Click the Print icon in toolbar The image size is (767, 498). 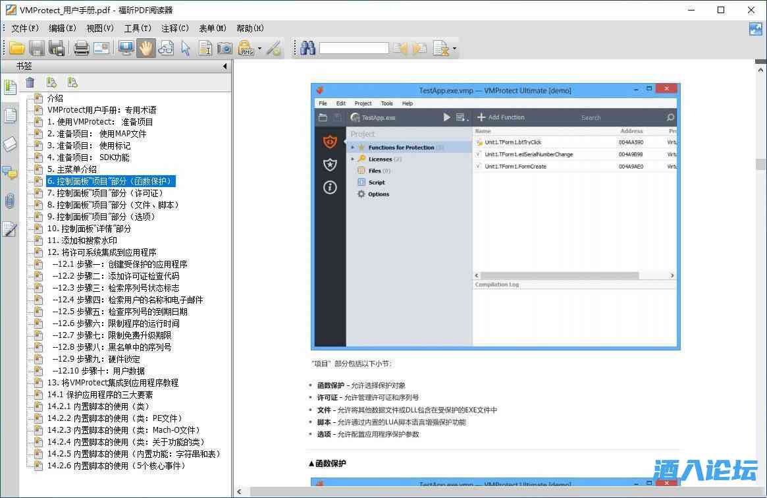click(82, 48)
